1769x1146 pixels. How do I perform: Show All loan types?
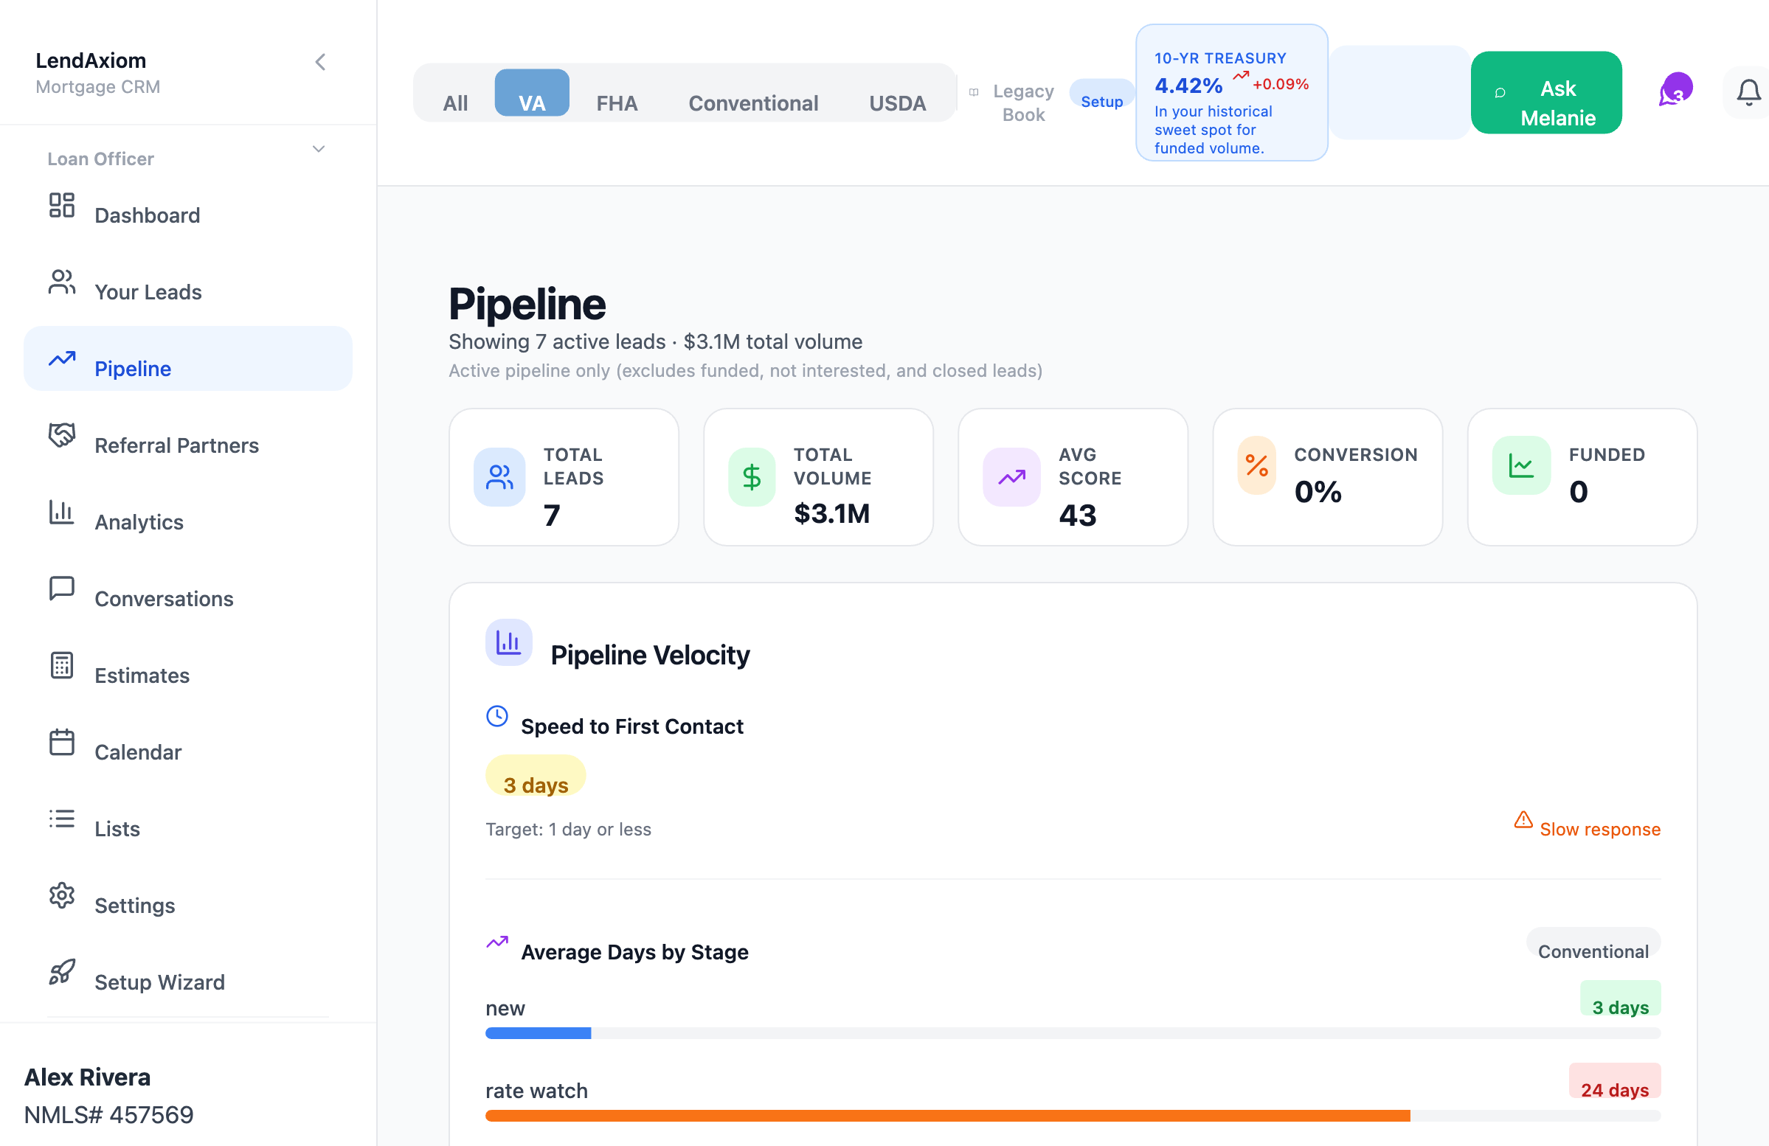click(455, 103)
